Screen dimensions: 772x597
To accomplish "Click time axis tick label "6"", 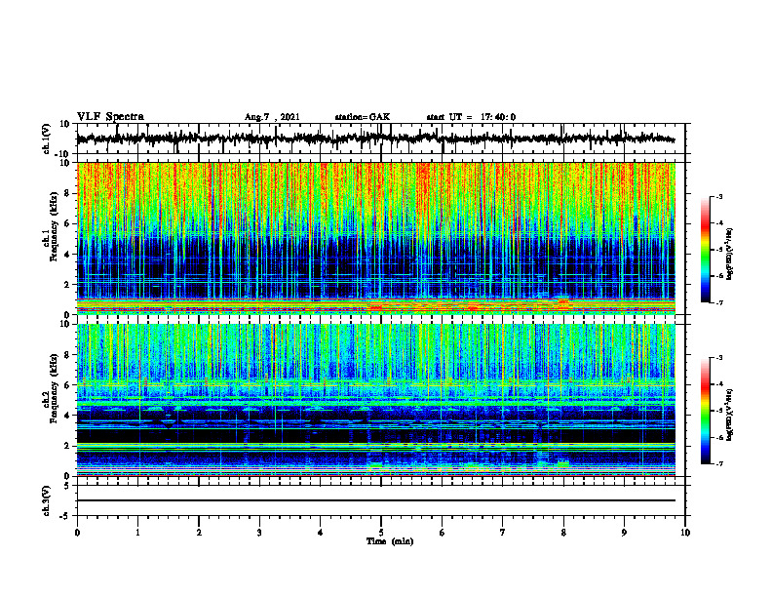I will [443, 533].
